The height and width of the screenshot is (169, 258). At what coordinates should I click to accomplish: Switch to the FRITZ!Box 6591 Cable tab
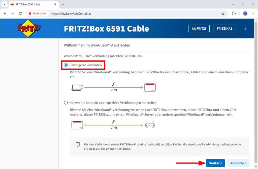[30, 4]
